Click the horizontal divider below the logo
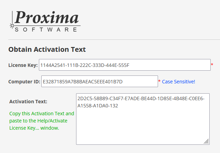Image resolution: width=220 pixels, height=153 pixels. 114,39
